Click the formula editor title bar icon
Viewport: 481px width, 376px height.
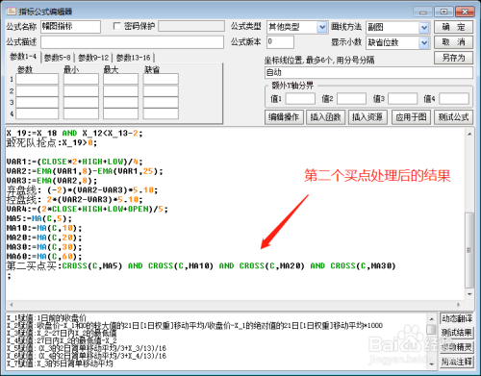pos(12,12)
